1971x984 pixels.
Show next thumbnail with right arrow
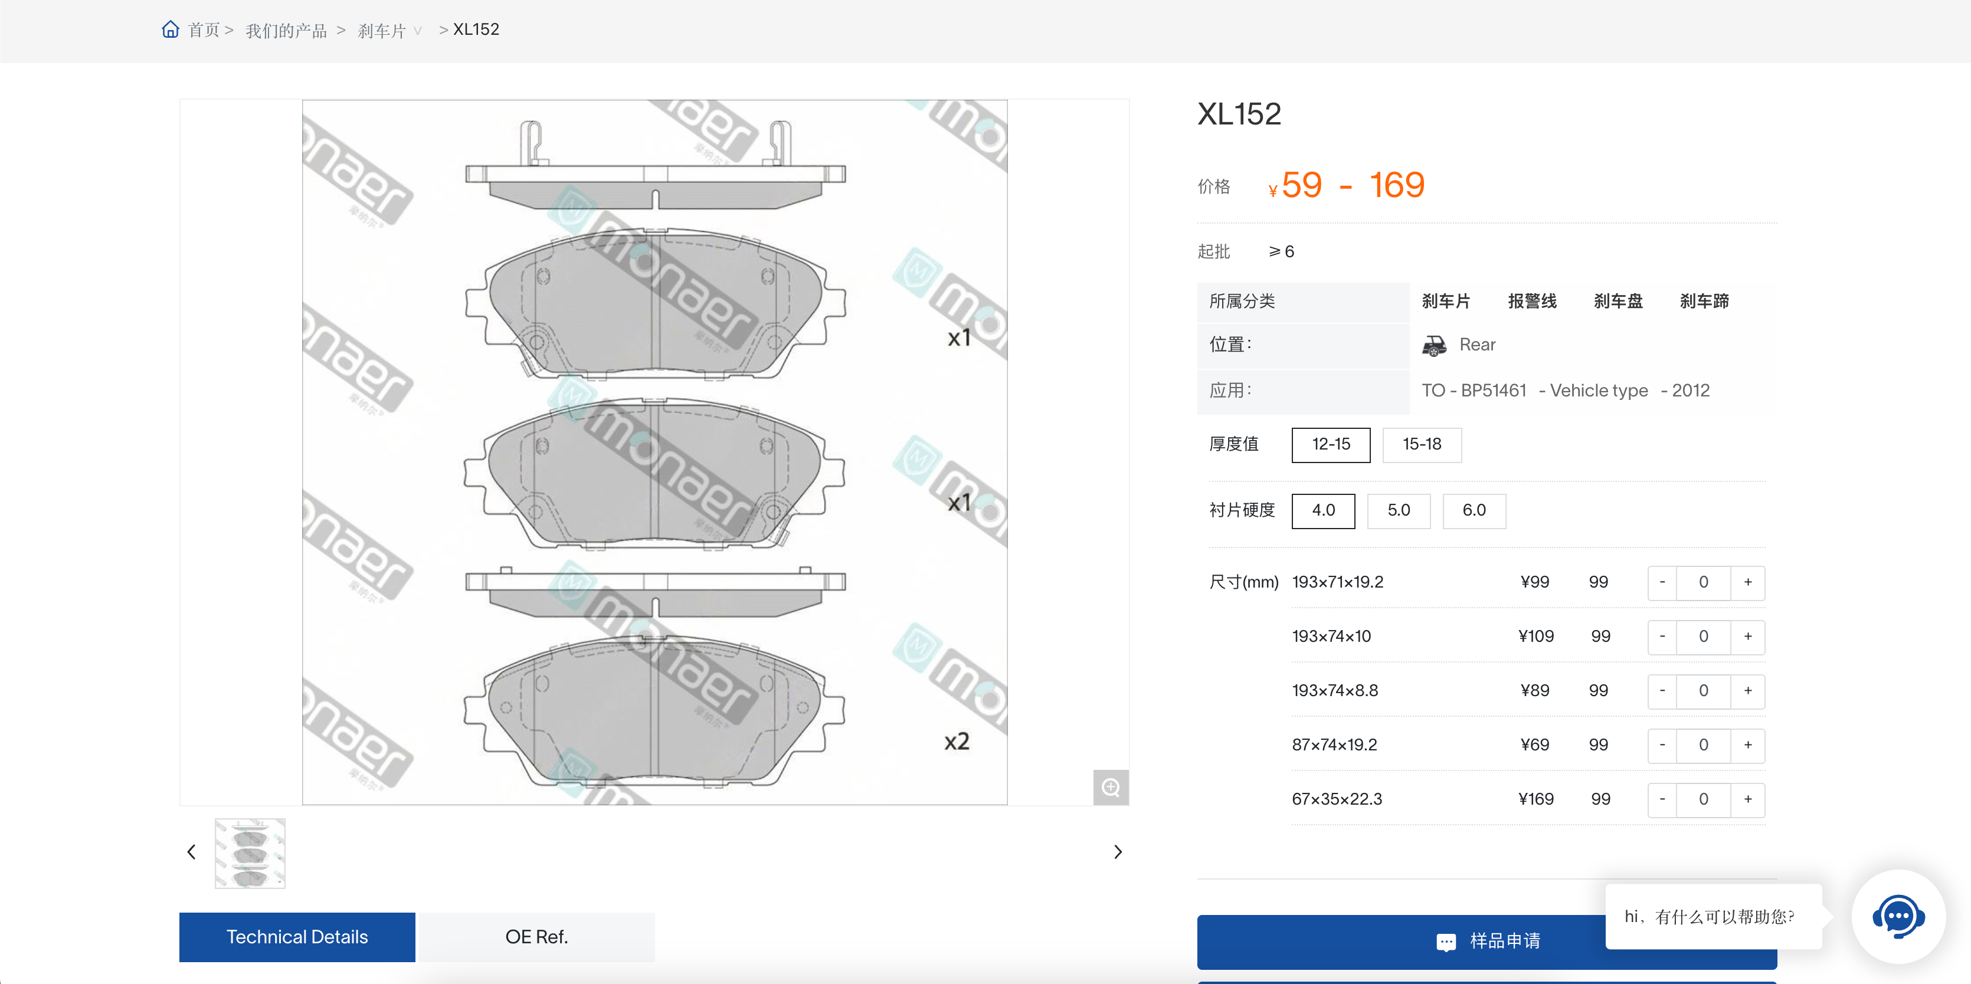1118,852
